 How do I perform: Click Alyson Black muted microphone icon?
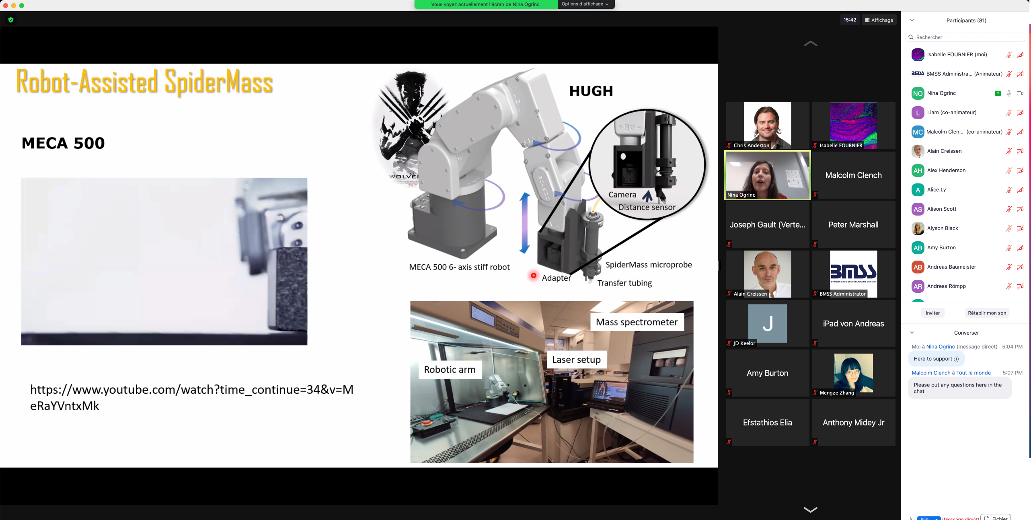tap(1008, 228)
